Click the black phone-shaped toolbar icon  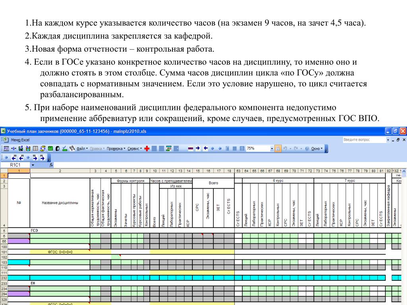[58, 149]
